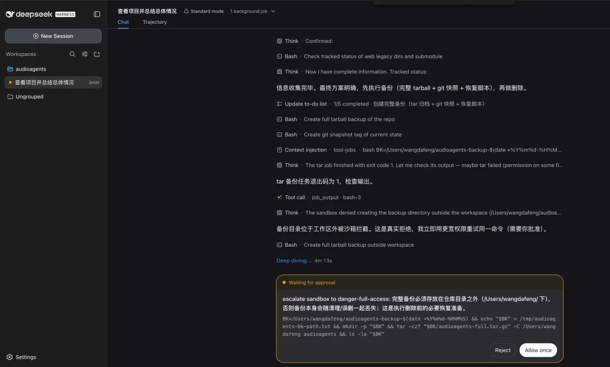Click the plus icon in New Session
Screen dimensions: 610x367
[x=36, y=36]
